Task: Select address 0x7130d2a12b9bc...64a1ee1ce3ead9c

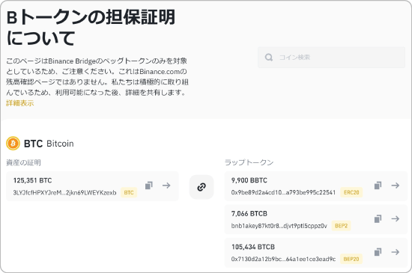Action: [283, 259]
